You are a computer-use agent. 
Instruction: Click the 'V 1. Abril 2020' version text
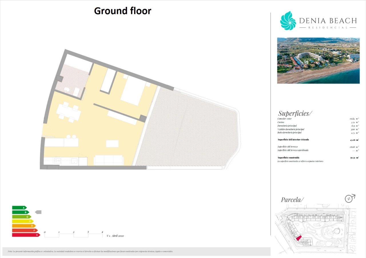pyautogui.click(x=115, y=236)
